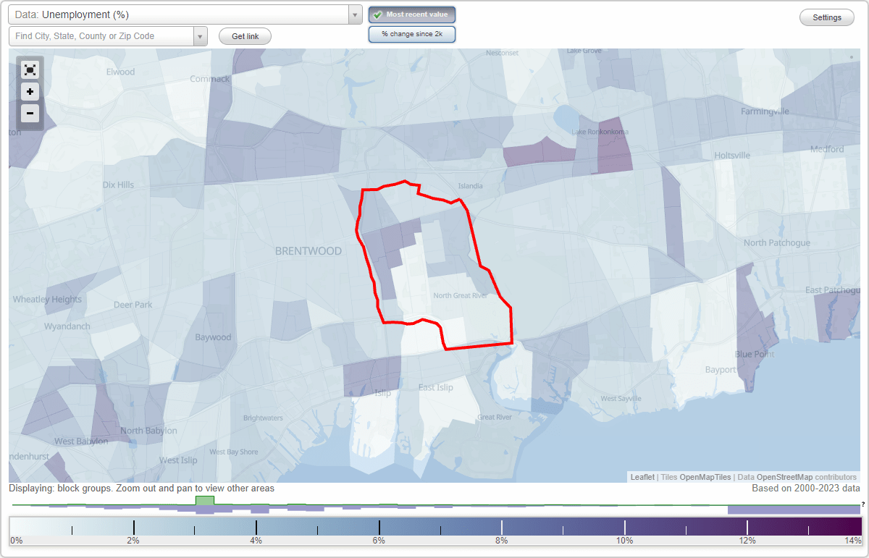Screen dimensions: 869x558
Task: Expand the Find City search dropdown arrow
Action: point(201,35)
